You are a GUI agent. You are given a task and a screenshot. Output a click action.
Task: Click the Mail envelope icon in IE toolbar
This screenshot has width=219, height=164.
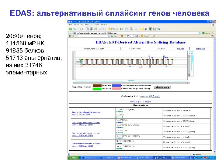pos(126,29)
